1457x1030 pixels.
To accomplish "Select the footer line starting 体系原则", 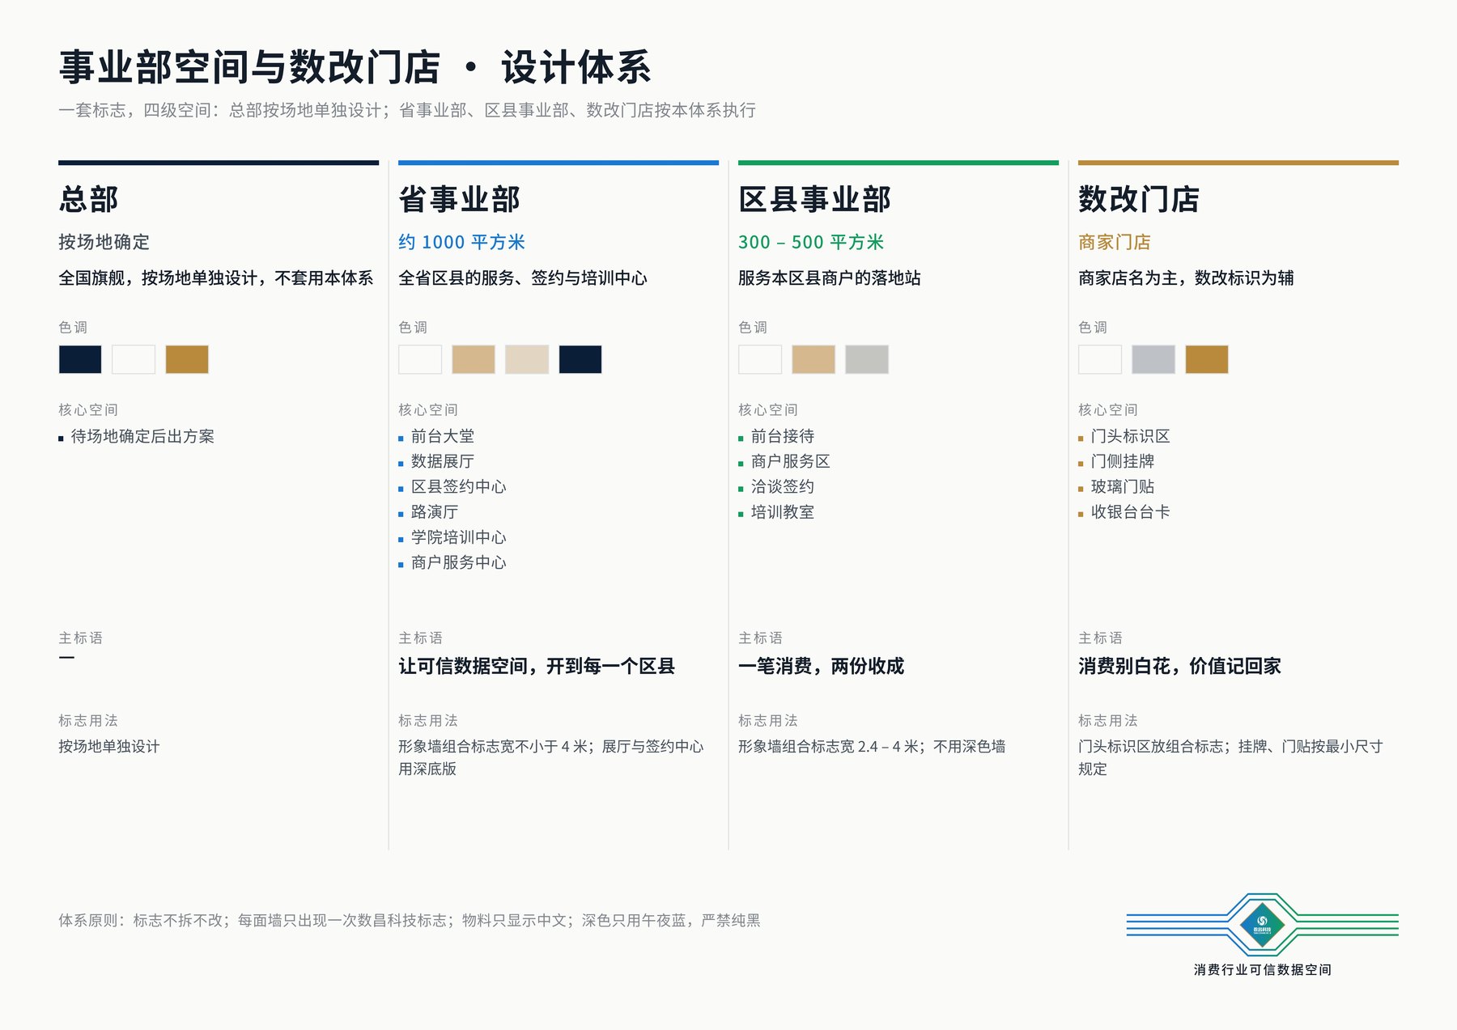I will 410,920.
